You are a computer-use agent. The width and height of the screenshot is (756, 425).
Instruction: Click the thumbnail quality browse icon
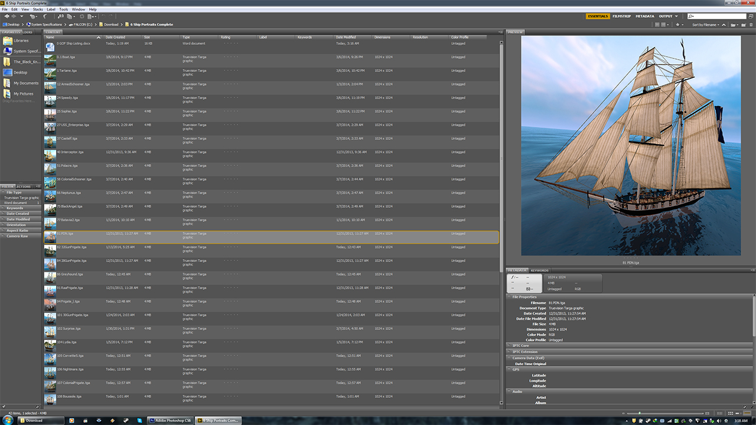click(657, 25)
